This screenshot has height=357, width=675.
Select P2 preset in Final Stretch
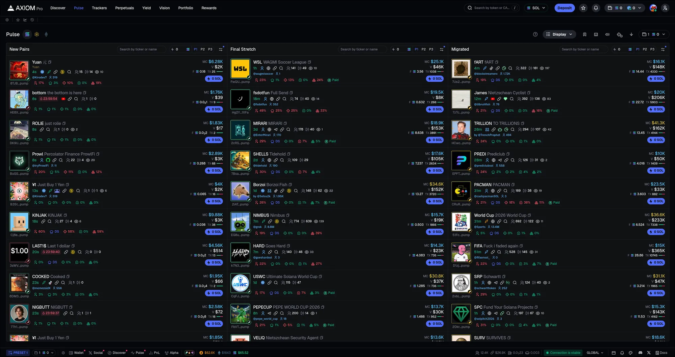tap(424, 49)
